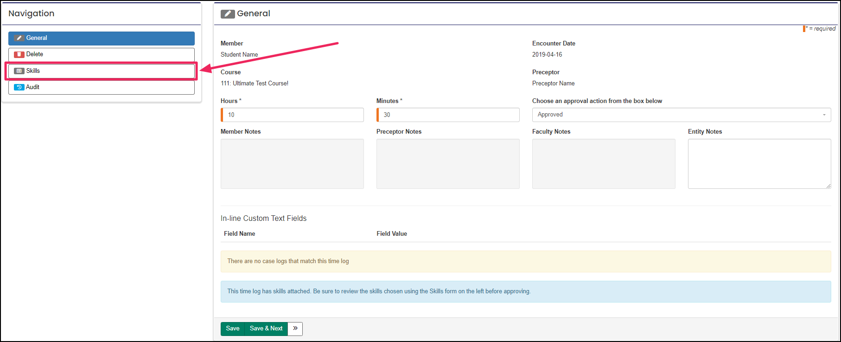This screenshot has height=342, width=841.
Task: Open the approval action dropdown showing Approved
Action: coord(681,115)
